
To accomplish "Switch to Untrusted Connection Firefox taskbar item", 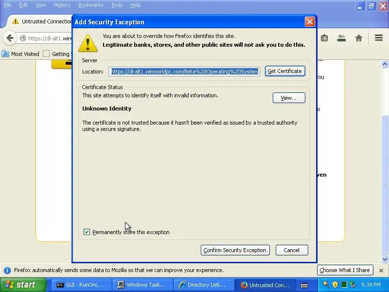I will click(265, 285).
